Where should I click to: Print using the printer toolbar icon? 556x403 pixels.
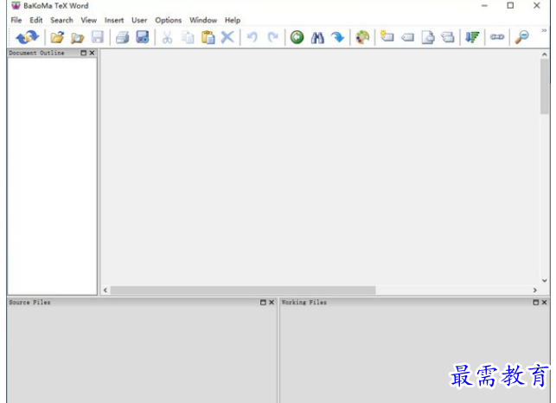pos(122,37)
